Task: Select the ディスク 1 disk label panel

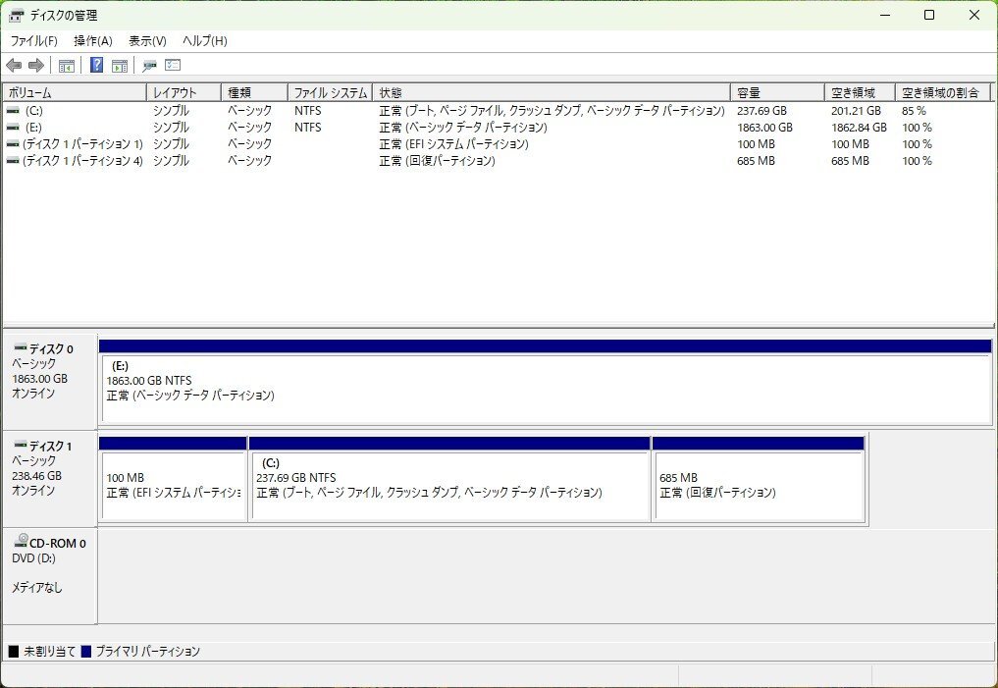Action: point(50,478)
